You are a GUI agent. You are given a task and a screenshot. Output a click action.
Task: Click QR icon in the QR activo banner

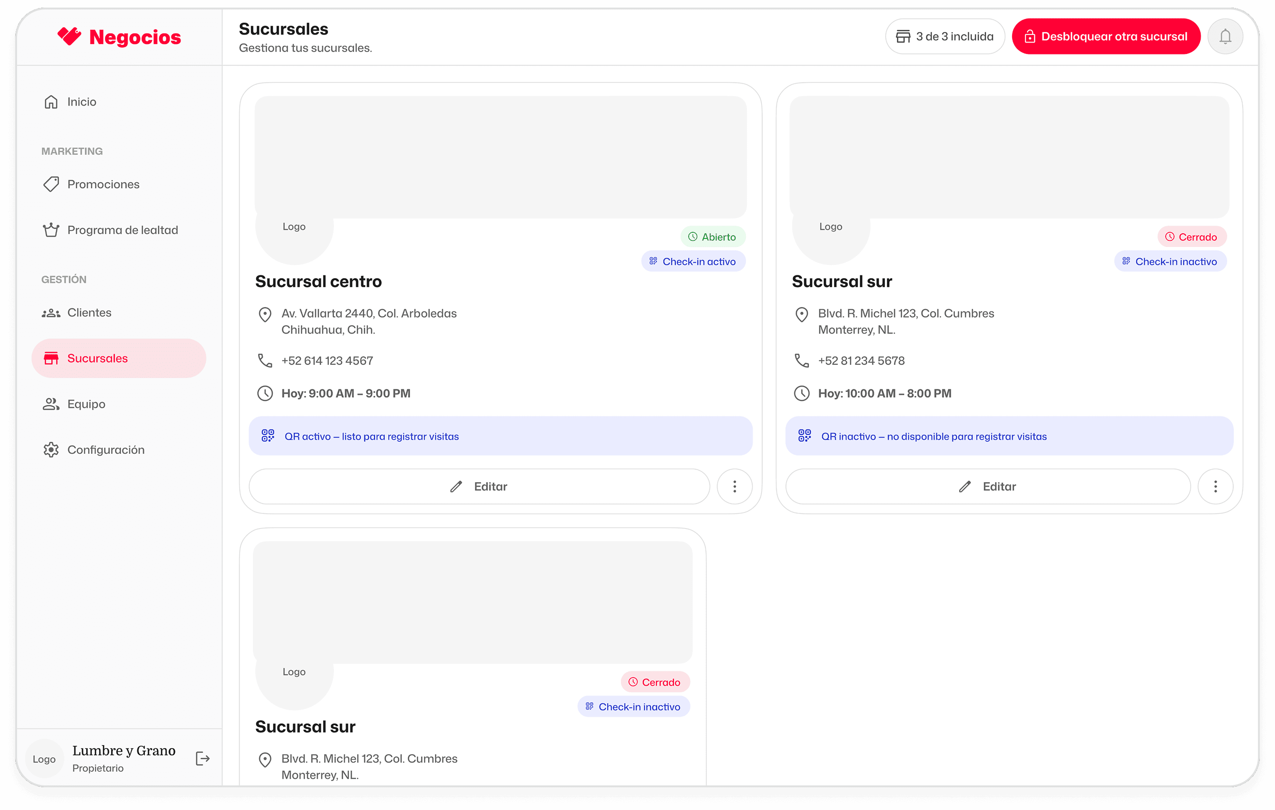coord(268,436)
